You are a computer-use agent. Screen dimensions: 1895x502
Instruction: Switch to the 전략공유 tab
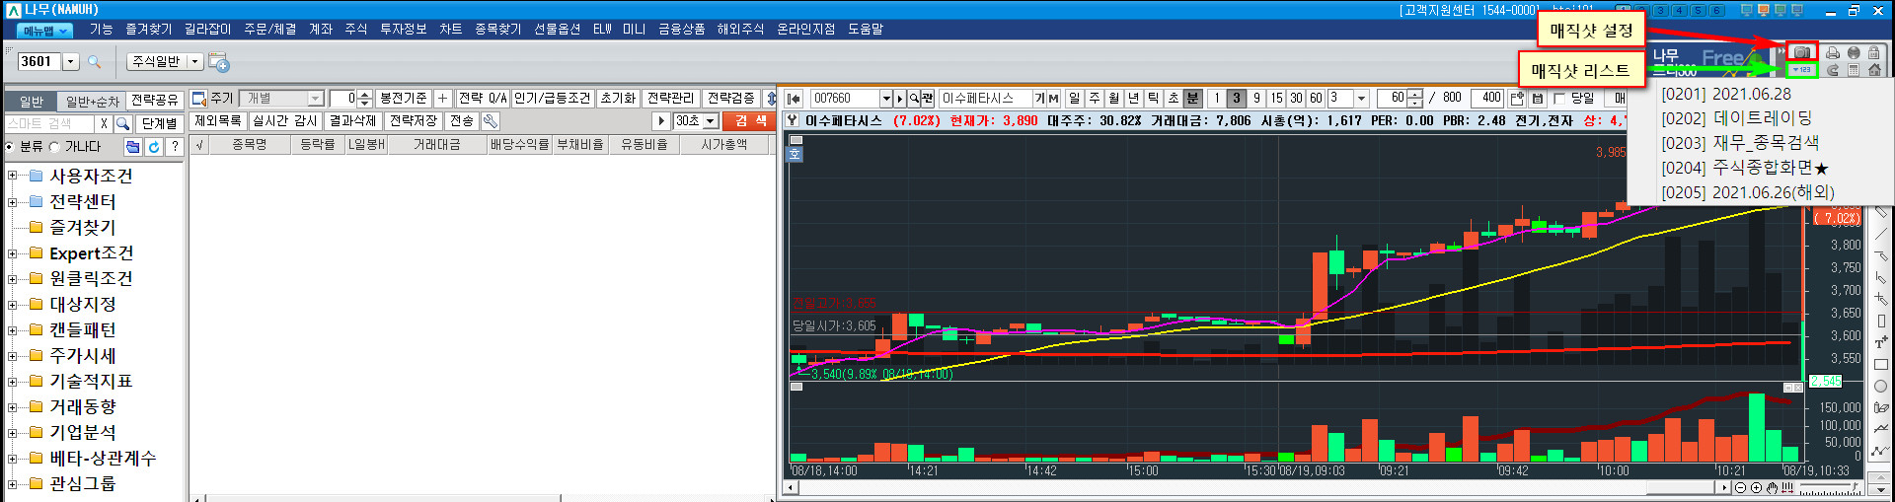(x=155, y=101)
